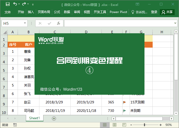Switch to Normal view in status bar

tap(105, 125)
